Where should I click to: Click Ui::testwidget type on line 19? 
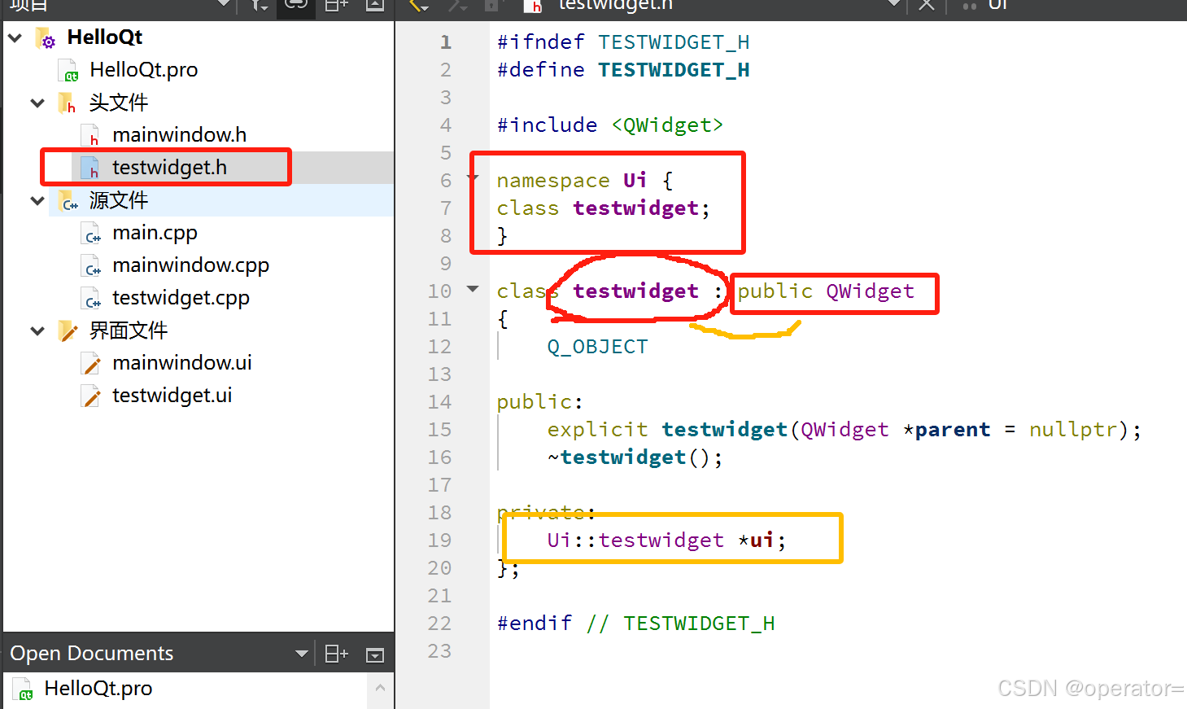(x=635, y=541)
